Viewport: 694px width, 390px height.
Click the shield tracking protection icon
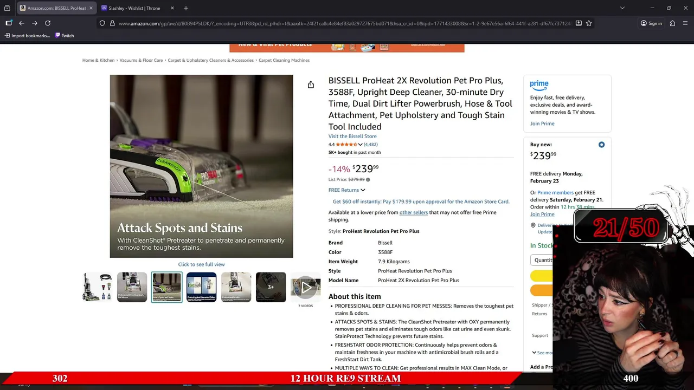click(102, 23)
